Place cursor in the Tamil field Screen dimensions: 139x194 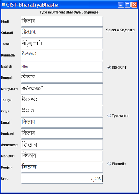pos(62,44)
